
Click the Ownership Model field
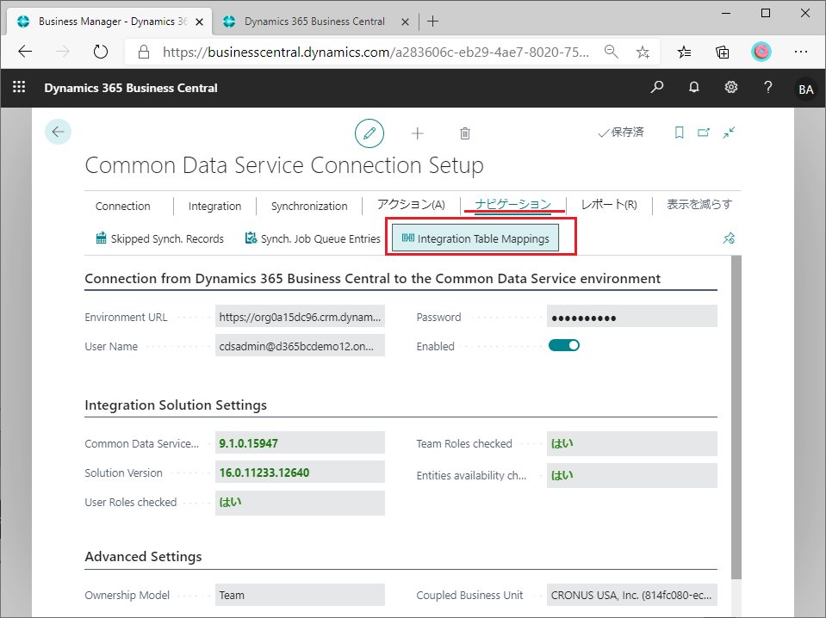click(300, 595)
